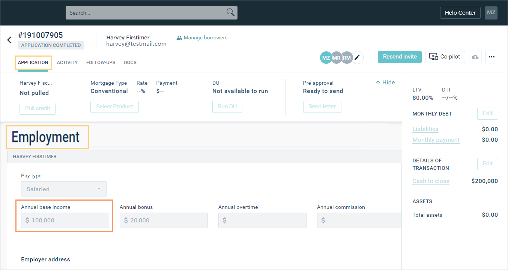Click the Annual base income field

click(x=65, y=220)
